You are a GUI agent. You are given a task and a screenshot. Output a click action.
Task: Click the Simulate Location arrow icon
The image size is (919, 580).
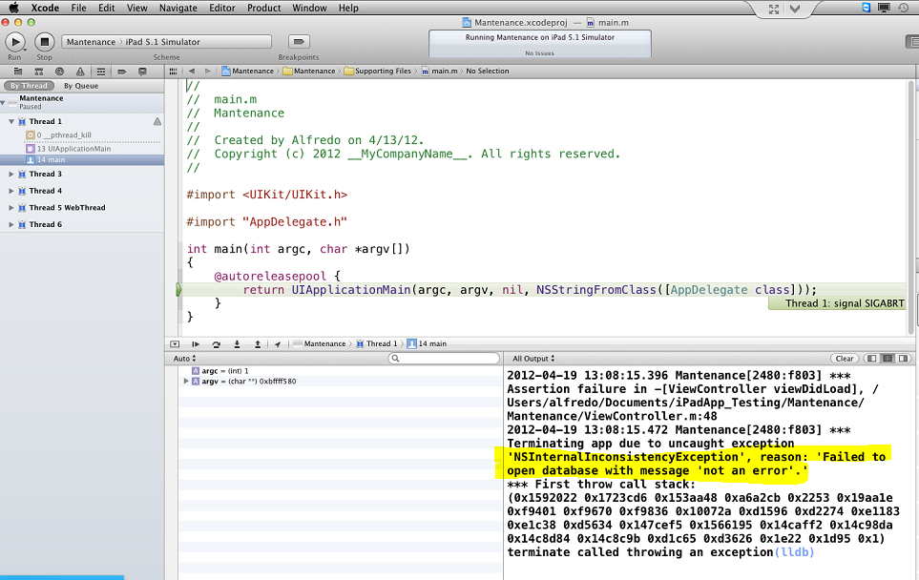(x=277, y=344)
